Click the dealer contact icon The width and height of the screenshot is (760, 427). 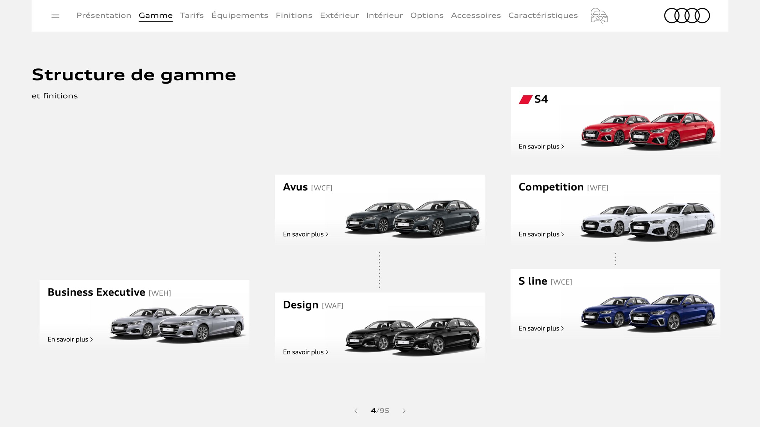[599, 16]
